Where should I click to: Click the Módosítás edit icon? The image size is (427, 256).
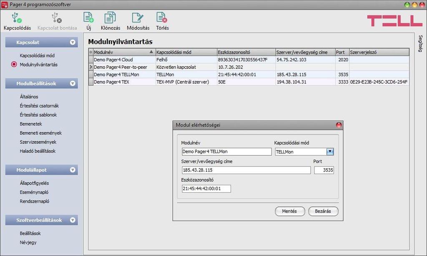click(138, 18)
